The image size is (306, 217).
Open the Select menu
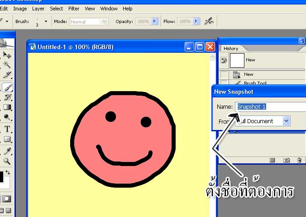tap(57, 9)
